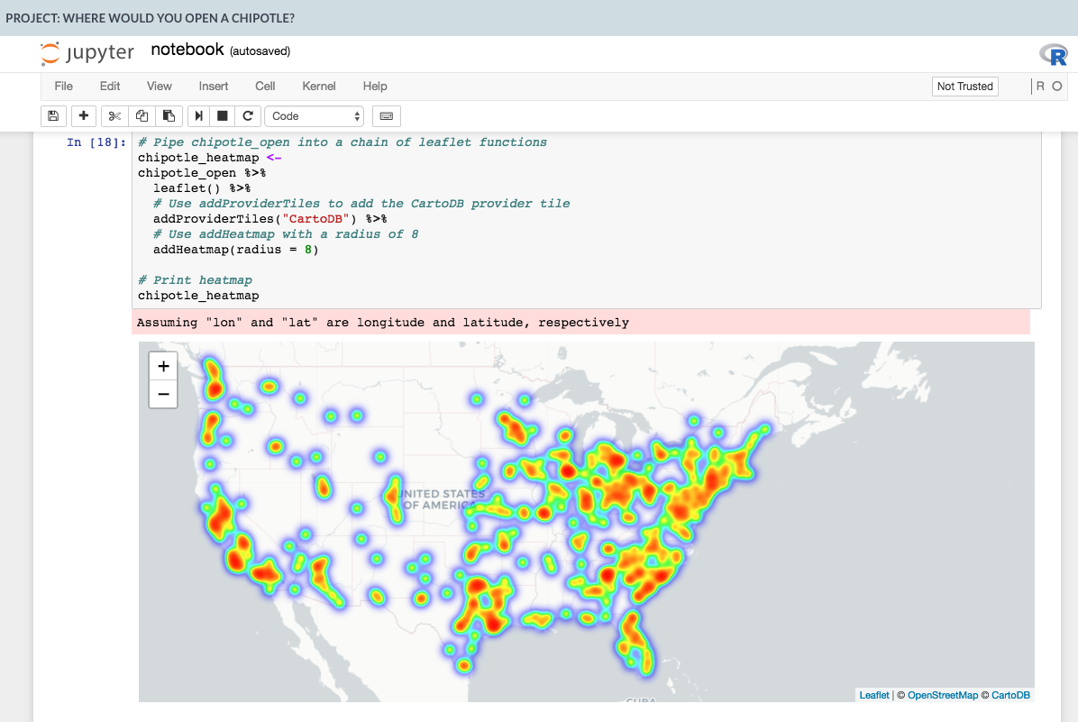This screenshot has width=1078, height=722.
Task: Click the pink longitude and latitude message
Action: pyautogui.click(x=581, y=323)
